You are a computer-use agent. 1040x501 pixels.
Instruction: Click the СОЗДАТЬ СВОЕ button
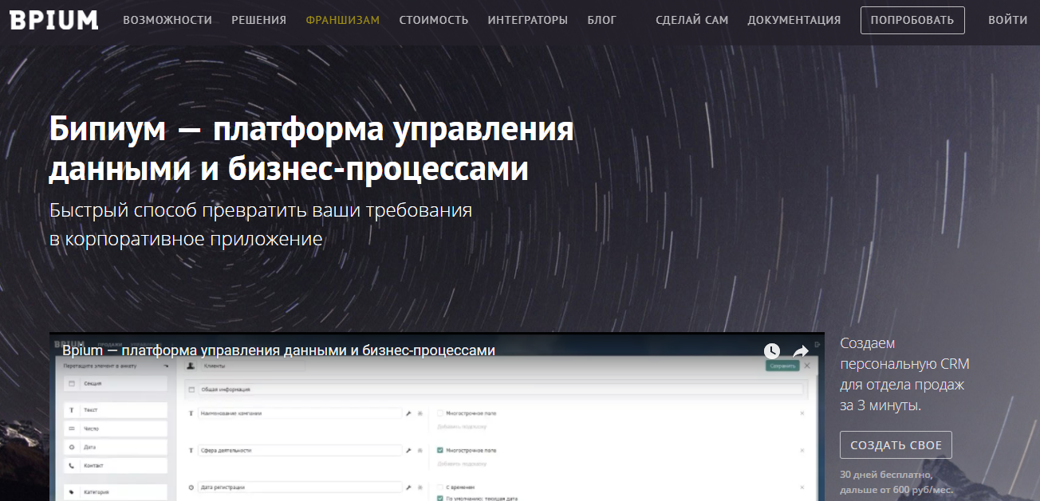coord(896,445)
